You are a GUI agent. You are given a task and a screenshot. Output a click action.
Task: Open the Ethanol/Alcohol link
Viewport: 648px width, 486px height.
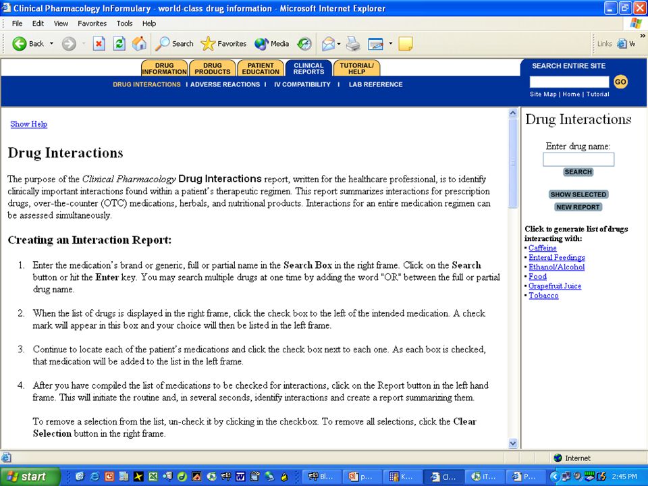(556, 267)
